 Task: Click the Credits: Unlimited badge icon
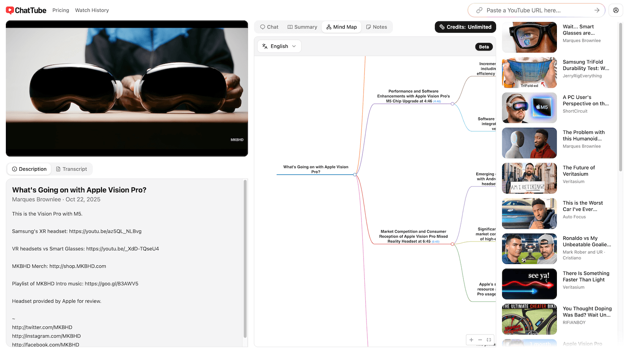(441, 27)
